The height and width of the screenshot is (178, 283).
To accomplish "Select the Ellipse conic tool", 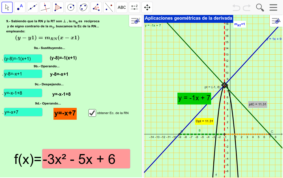I will point(83,7).
